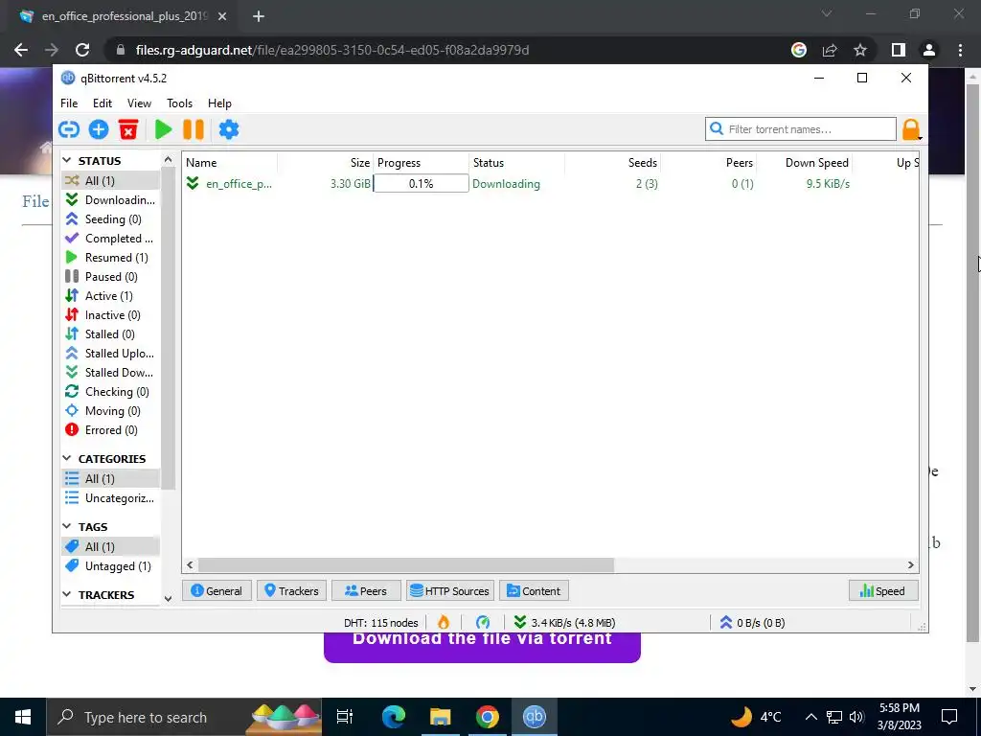Sort by the Size column header
The width and height of the screenshot is (981, 736).
(326, 163)
